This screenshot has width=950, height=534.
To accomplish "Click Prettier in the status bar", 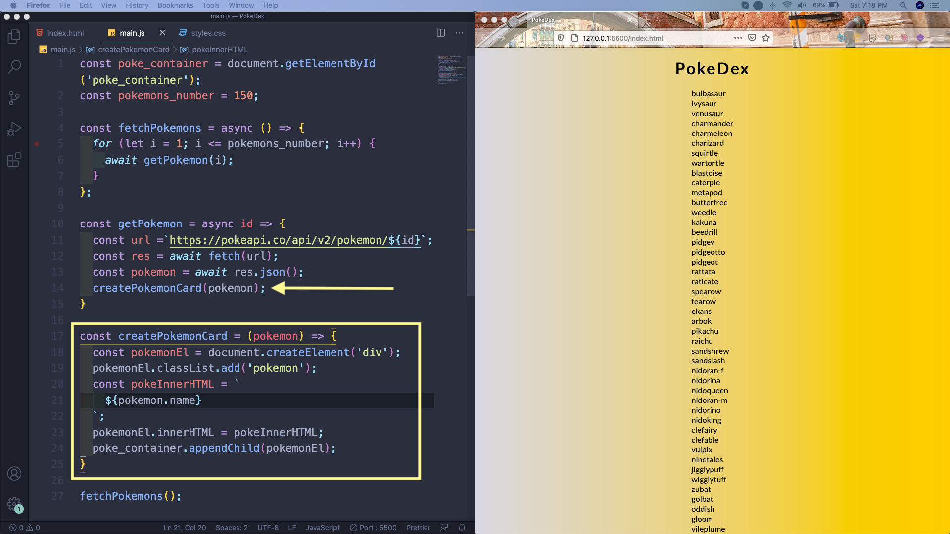I will (418, 528).
